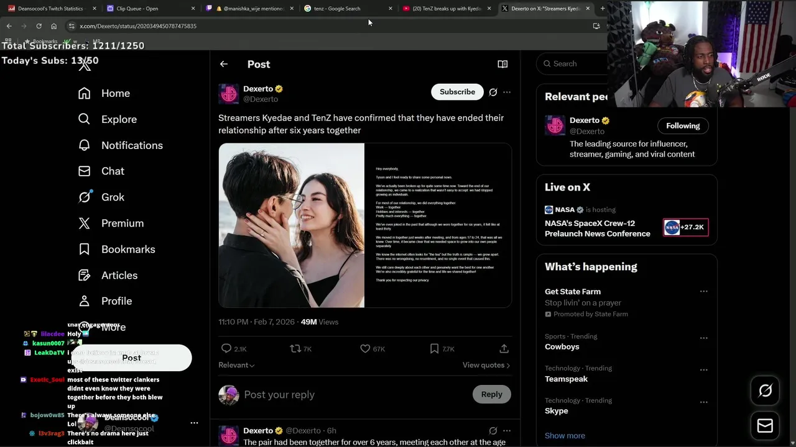This screenshot has height=447, width=796.
Task: Open the statement text image in post
Action: (x=438, y=225)
